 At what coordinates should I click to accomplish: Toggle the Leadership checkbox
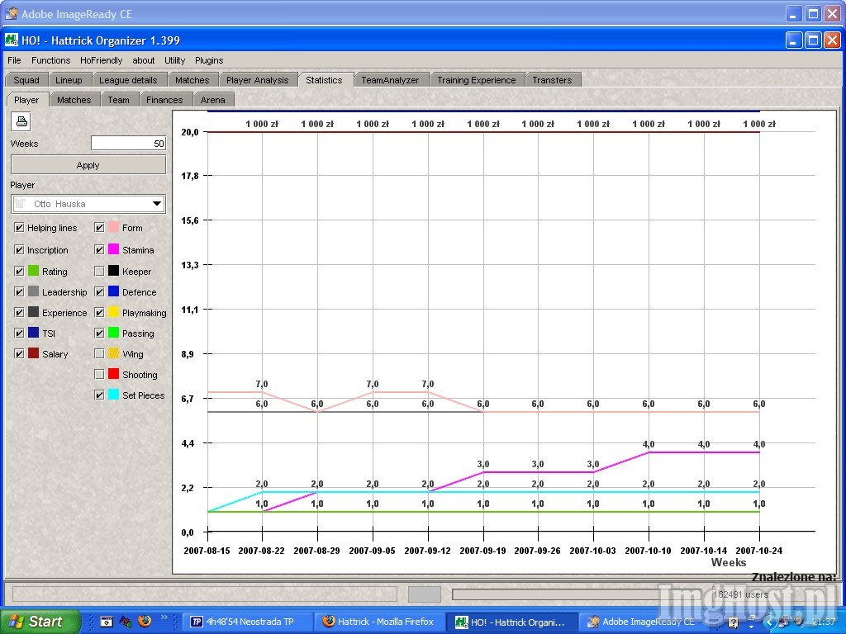pyautogui.click(x=19, y=291)
